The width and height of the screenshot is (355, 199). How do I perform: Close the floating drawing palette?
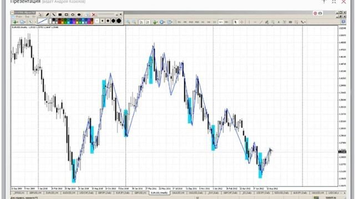[121, 14]
